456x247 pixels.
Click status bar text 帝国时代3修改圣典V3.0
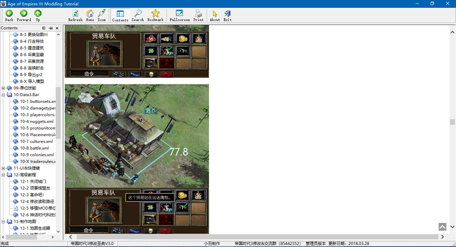pos(92,243)
